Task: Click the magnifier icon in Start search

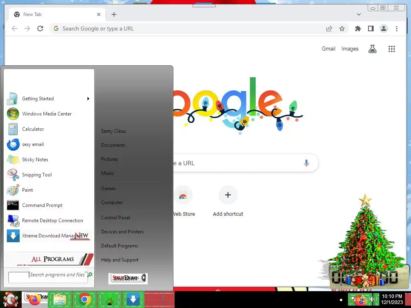Action: (90, 274)
